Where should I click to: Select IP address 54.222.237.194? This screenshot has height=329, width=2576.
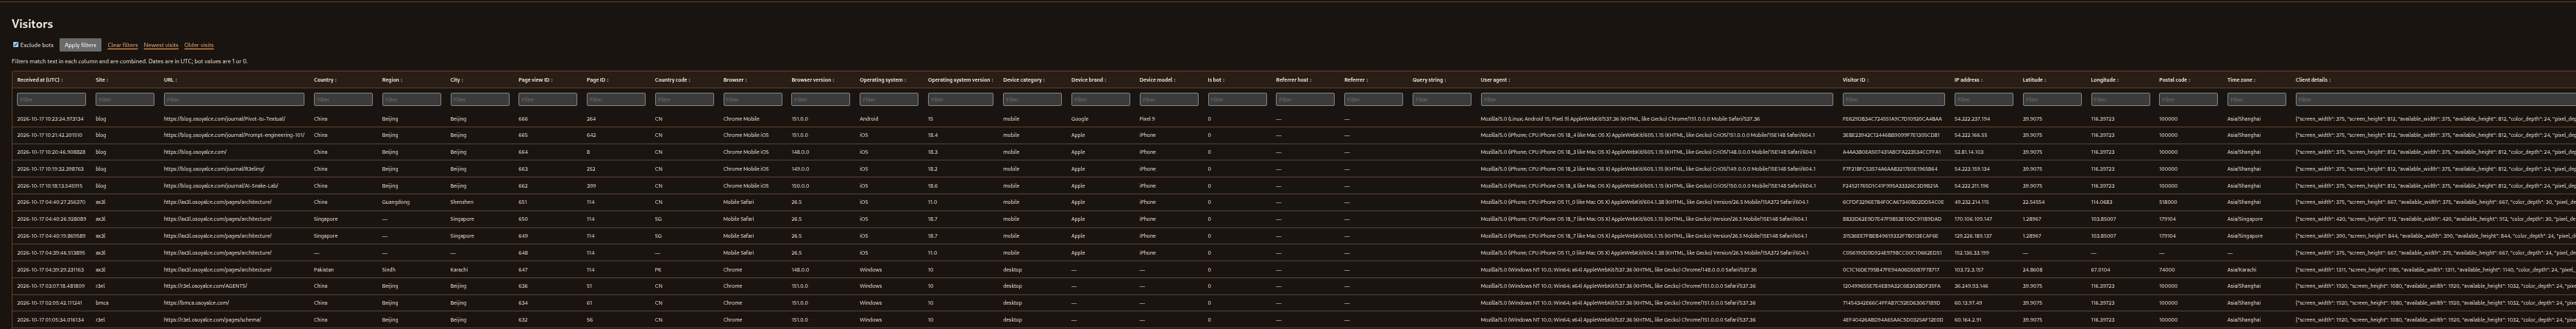(x=1972, y=119)
